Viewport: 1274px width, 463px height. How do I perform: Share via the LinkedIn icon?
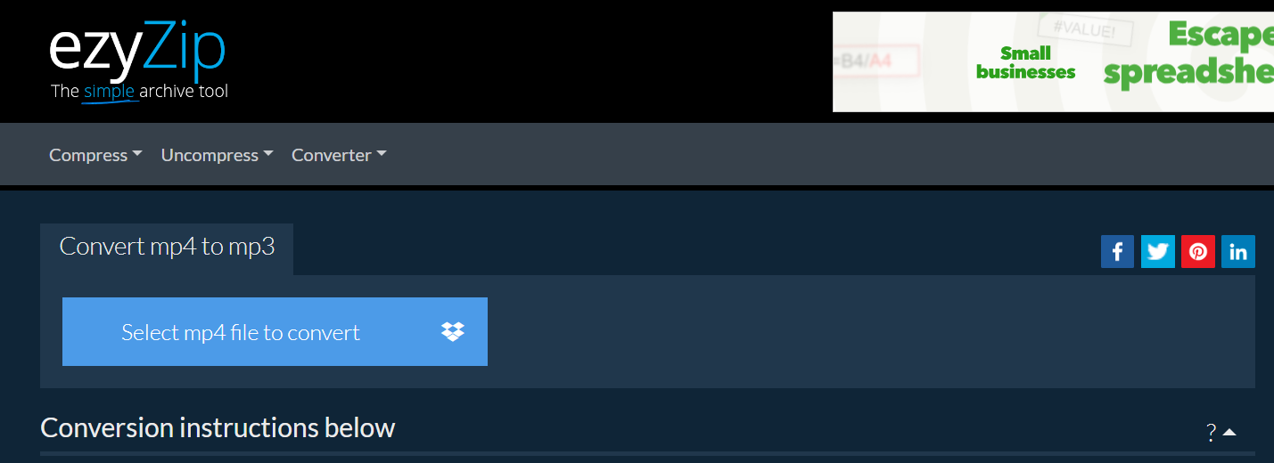tap(1238, 252)
